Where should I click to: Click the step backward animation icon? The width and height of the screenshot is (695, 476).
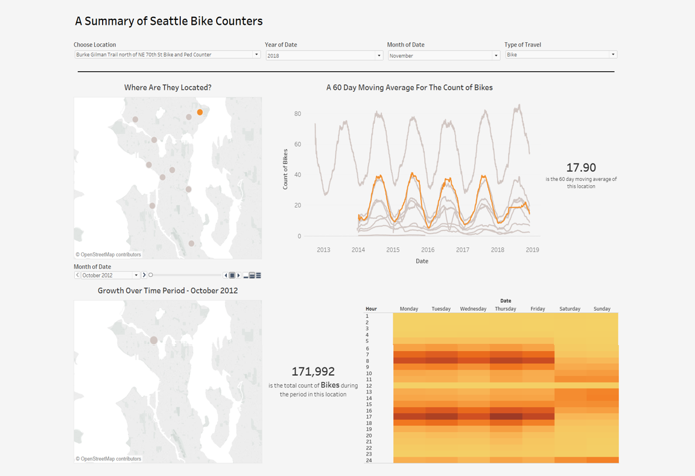pos(226,275)
